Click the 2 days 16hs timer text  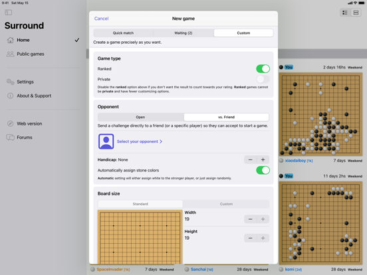(334, 67)
